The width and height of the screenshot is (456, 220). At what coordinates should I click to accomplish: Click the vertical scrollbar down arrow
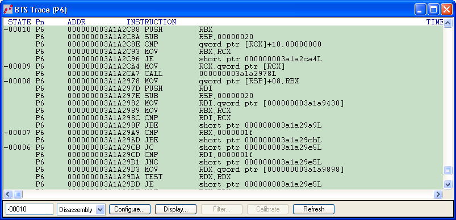tap(447, 184)
